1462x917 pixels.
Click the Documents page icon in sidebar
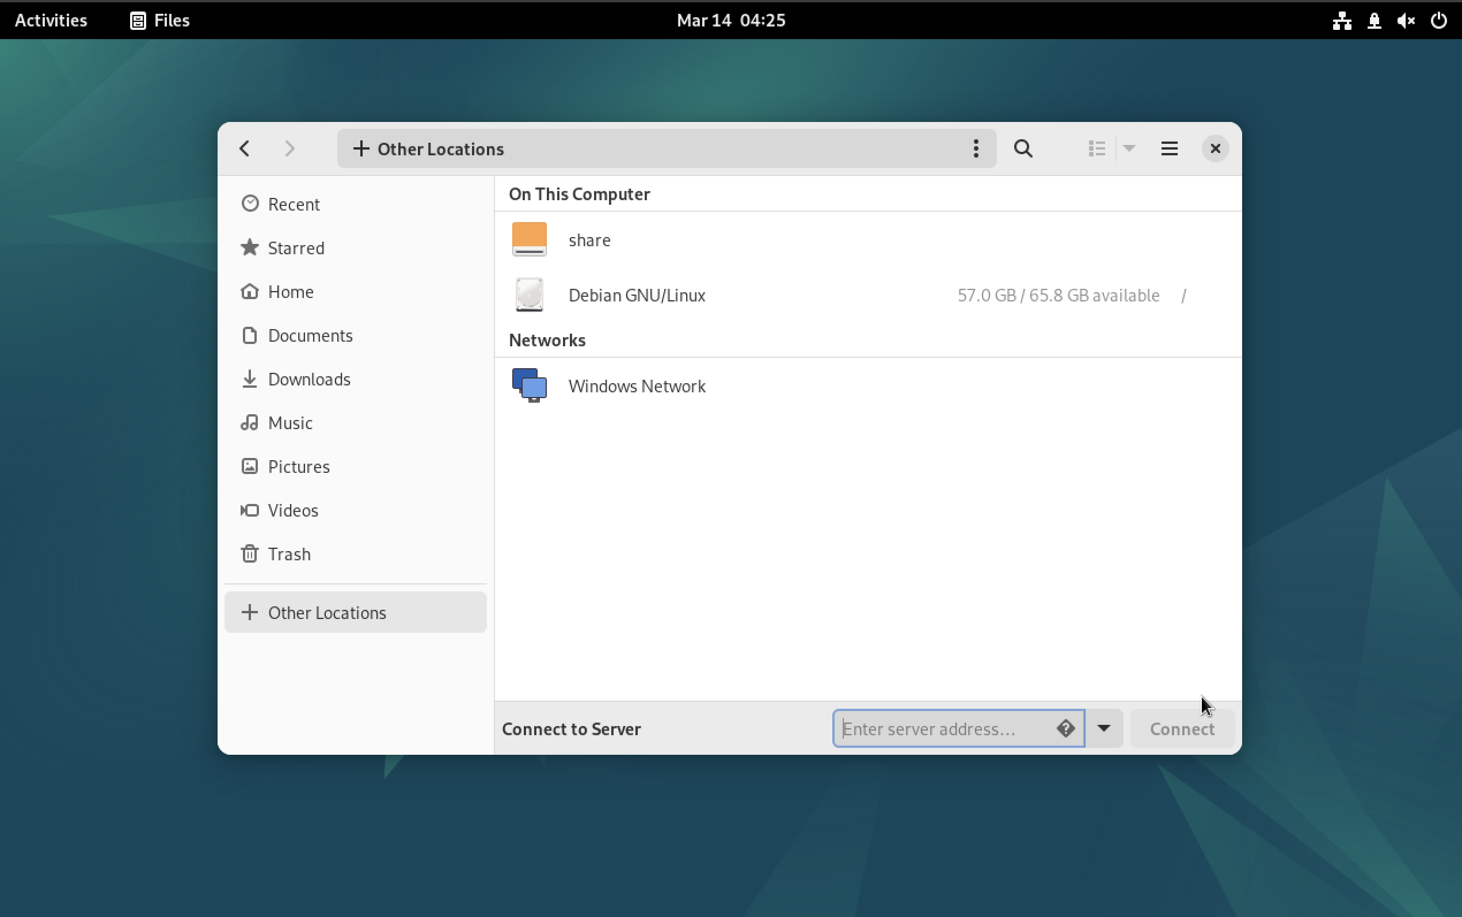coord(249,335)
